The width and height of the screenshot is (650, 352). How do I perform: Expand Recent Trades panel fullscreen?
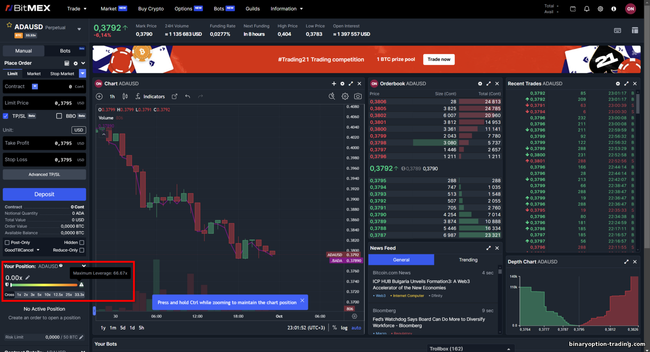tap(627, 84)
